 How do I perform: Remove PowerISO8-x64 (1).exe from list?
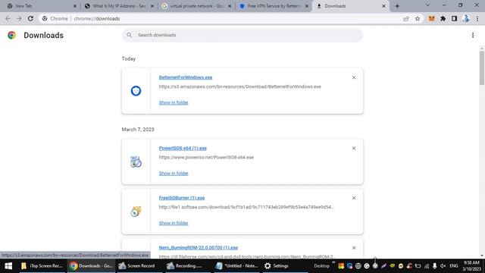354,149
